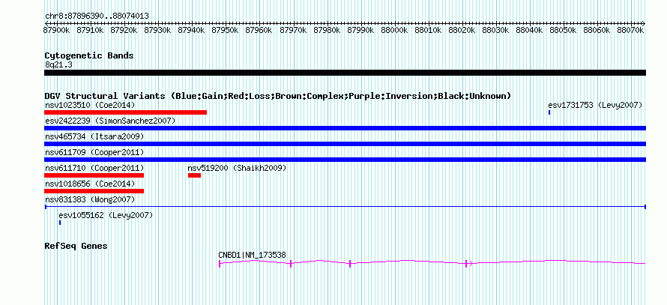Click the 88070k ruler label
Viewport: 667px width, 305px height.
point(631,31)
